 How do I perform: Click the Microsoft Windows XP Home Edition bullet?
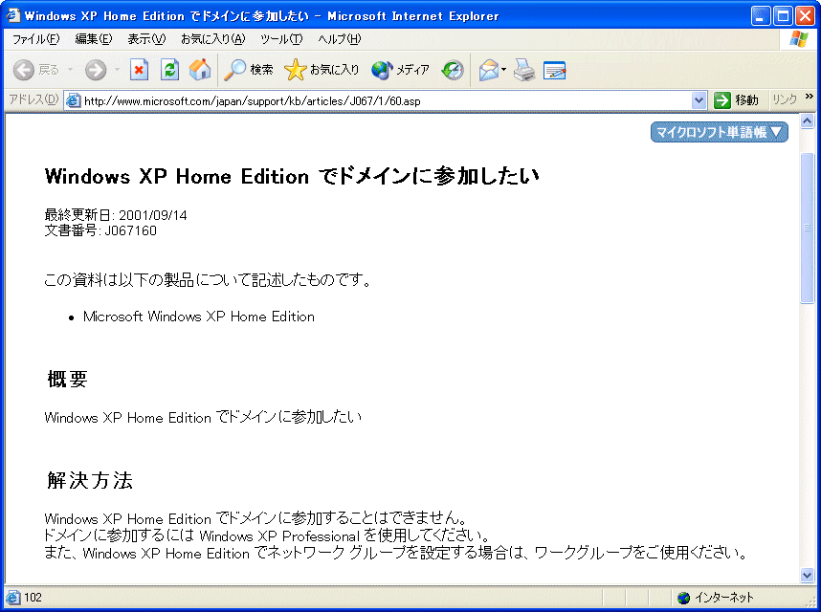tap(199, 317)
